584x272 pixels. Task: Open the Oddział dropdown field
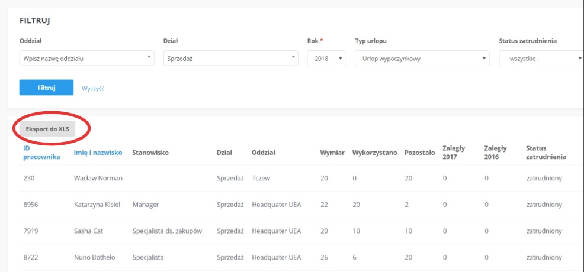point(87,59)
